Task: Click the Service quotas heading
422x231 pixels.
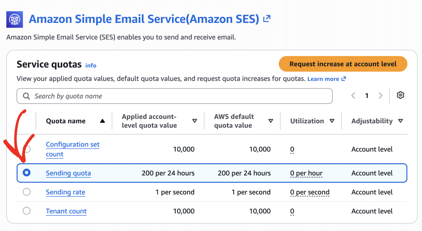Action: [49, 64]
